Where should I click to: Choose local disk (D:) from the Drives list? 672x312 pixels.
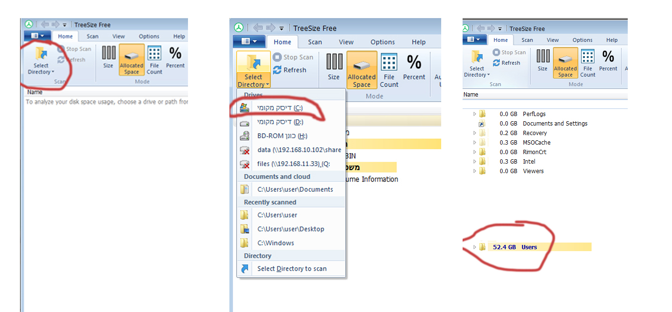(291, 122)
